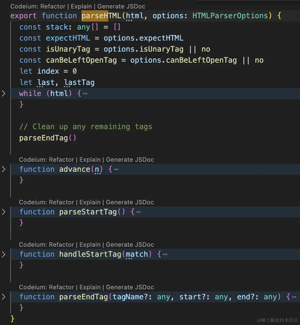
Task: Click the HTMLParserOptions type name
Action: click(x=230, y=16)
